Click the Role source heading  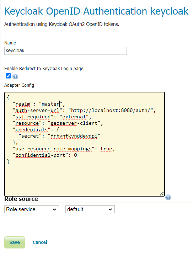(21, 199)
